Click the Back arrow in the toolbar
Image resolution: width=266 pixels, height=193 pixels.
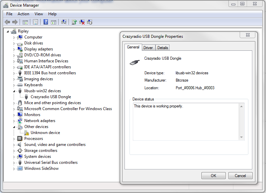[7, 22]
